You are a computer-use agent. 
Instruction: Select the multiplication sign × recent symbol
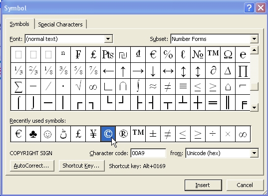click(x=228, y=134)
